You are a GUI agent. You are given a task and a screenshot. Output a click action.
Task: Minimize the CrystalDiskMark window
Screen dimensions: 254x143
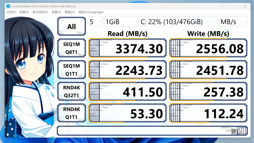[x=222, y=6]
